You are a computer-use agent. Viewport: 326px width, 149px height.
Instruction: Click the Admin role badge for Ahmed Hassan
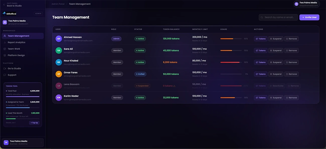click(116, 39)
